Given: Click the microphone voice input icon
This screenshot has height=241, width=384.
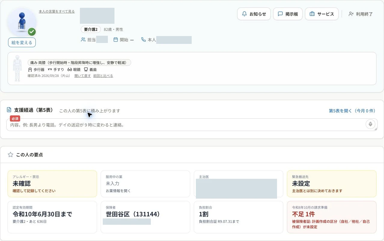Looking at the screenshot, I should tap(370, 124).
